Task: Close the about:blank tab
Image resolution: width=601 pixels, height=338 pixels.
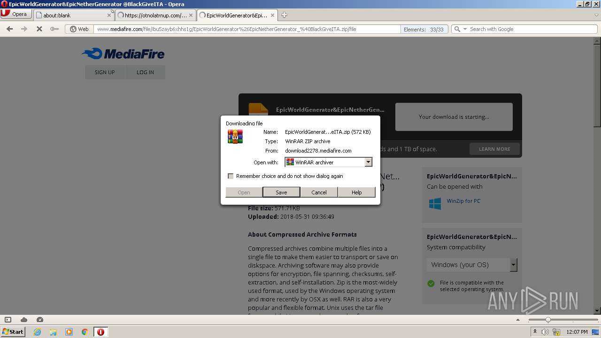Action: click(x=109, y=15)
